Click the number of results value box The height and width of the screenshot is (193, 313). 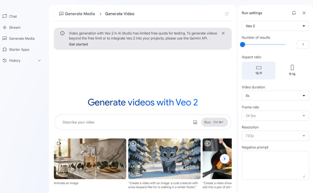point(303,44)
